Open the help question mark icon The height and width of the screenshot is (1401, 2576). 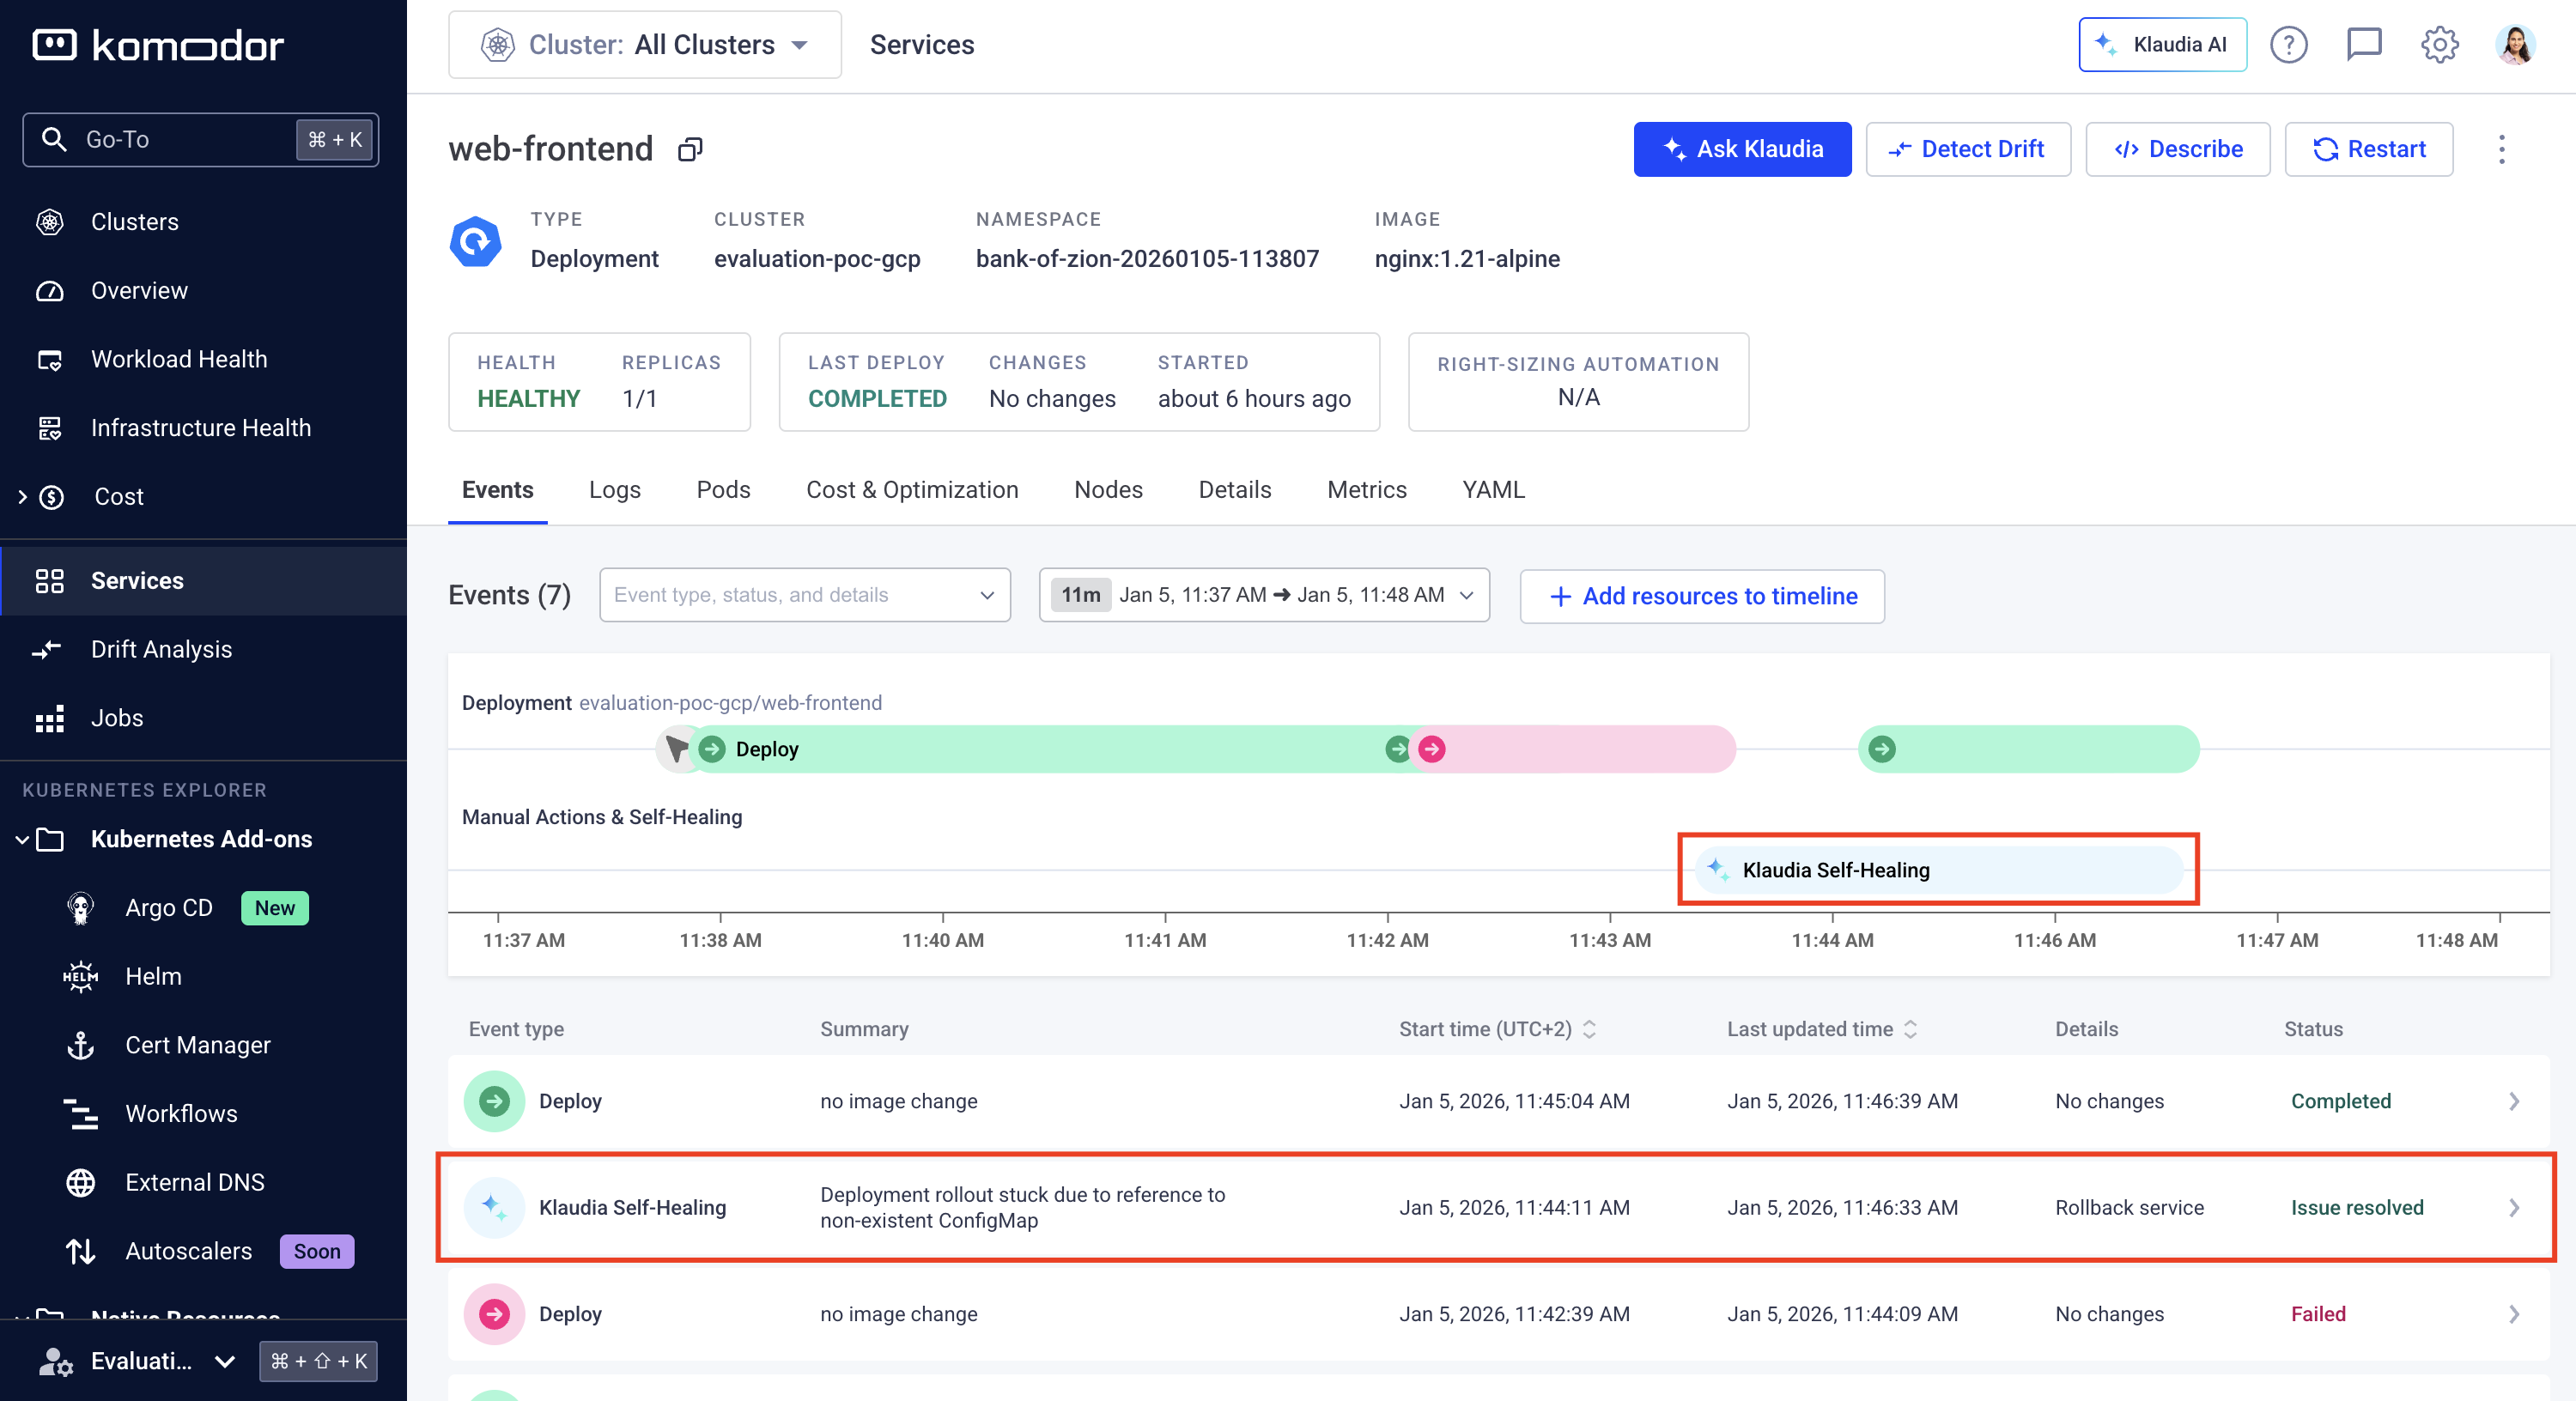tap(2288, 45)
